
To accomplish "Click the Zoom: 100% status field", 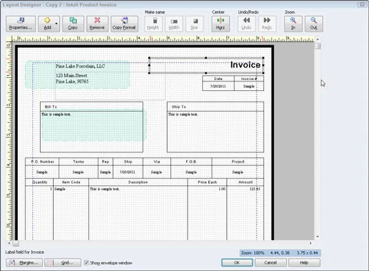I will 253,253.
